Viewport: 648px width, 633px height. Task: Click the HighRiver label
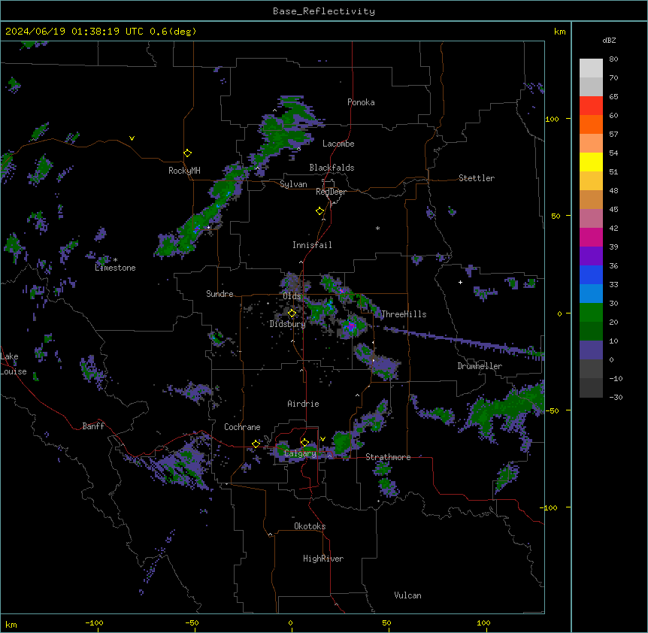pos(323,559)
